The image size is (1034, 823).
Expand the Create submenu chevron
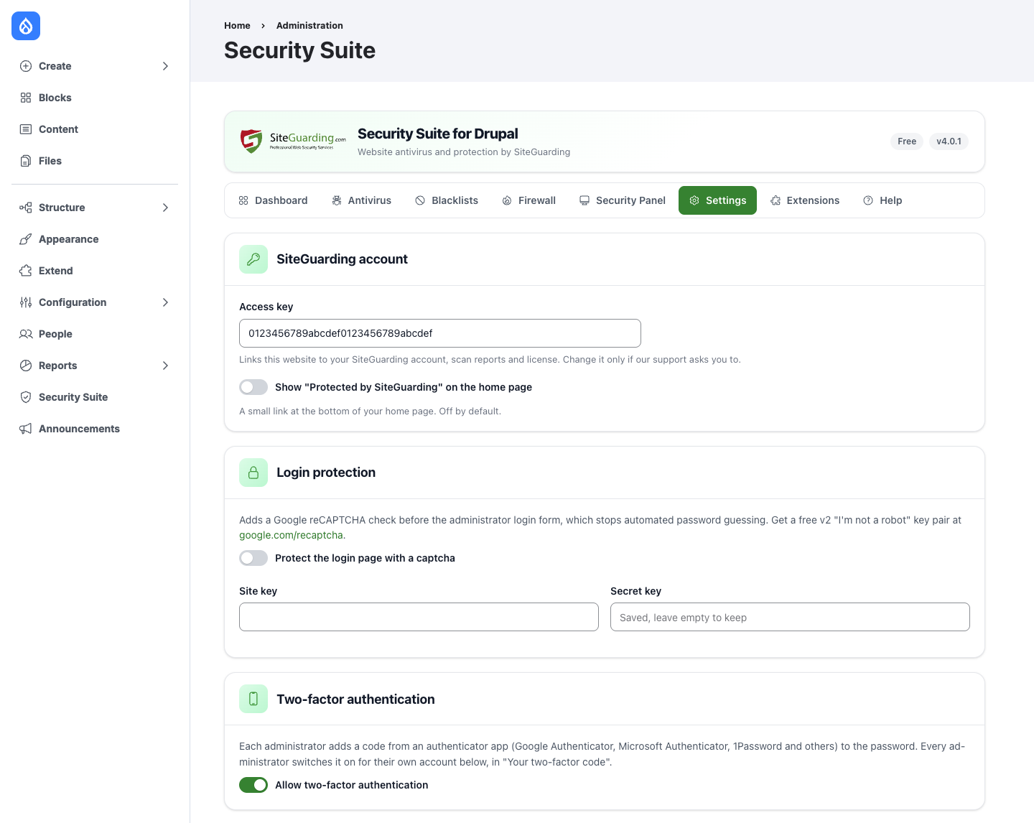coord(165,66)
